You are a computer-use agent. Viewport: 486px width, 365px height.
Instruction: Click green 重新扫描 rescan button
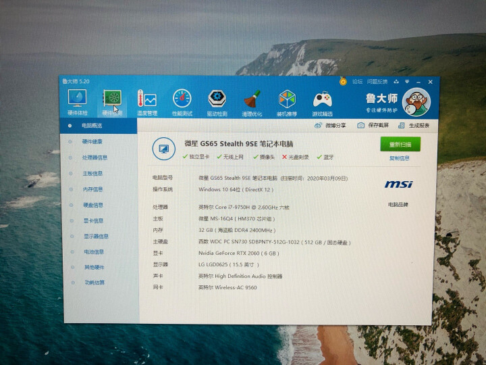[x=400, y=145]
